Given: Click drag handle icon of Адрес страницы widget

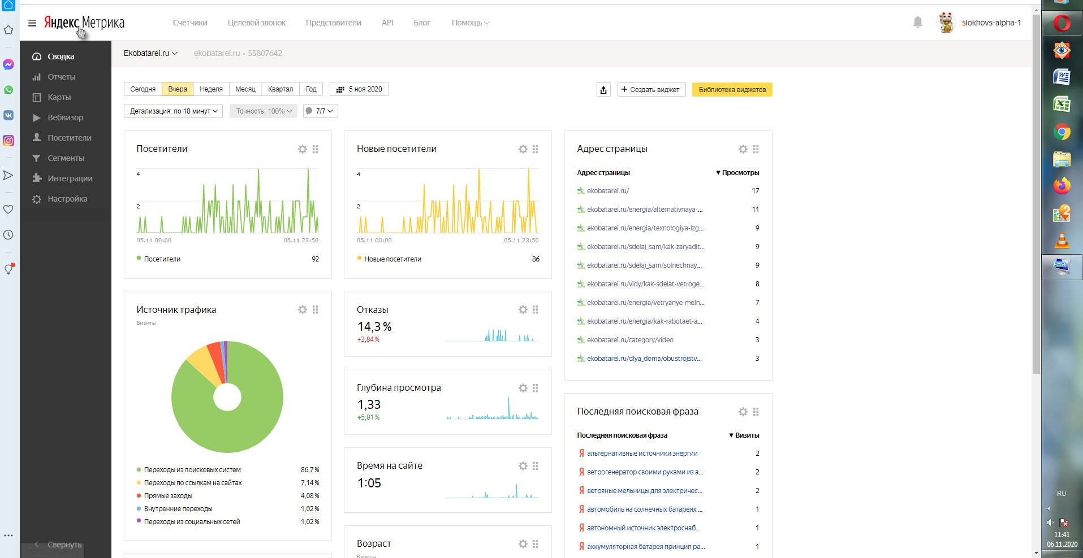Looking at the screenshot, I should [756, 149].
